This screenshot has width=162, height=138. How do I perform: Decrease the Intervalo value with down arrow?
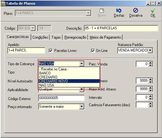click(x=151, y=99)
